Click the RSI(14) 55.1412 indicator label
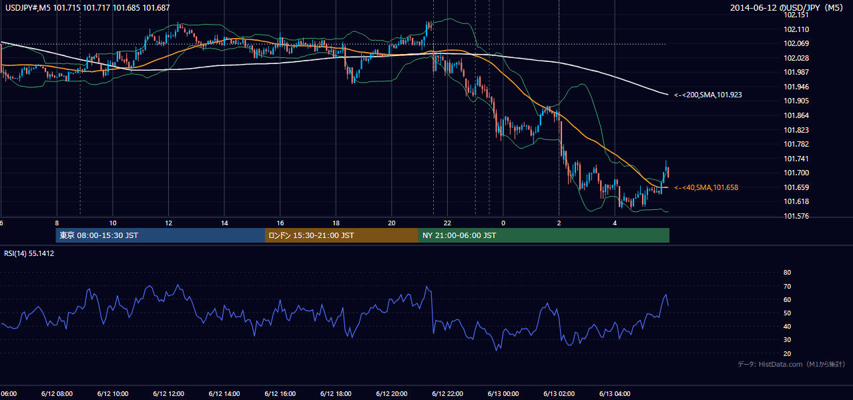 pyautogui.click(x=29, y=253)
